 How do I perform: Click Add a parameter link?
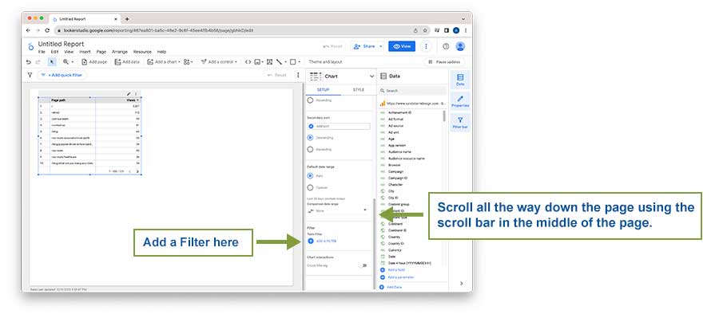[397, 277]
